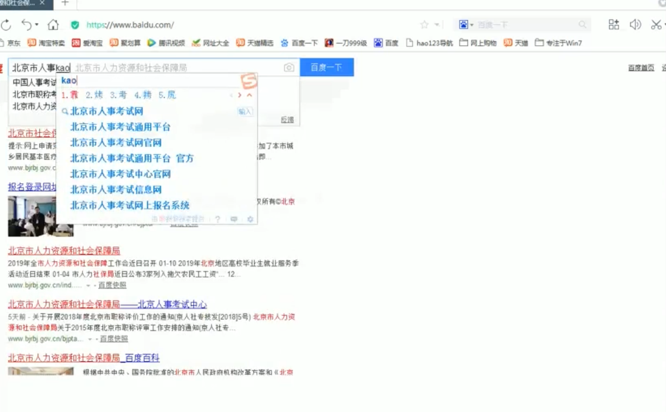Open the 淘宝特卖 bookmark
Viewport: 666px width, 412px height.
[46, 43]
